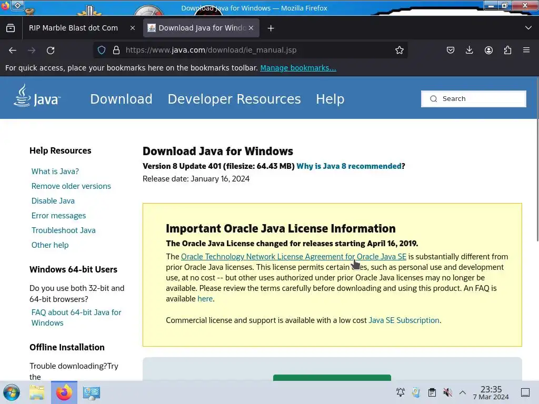This screenshot has height=404, width=539.
Task: Reload the current page
Action: [x=51, y=50]
